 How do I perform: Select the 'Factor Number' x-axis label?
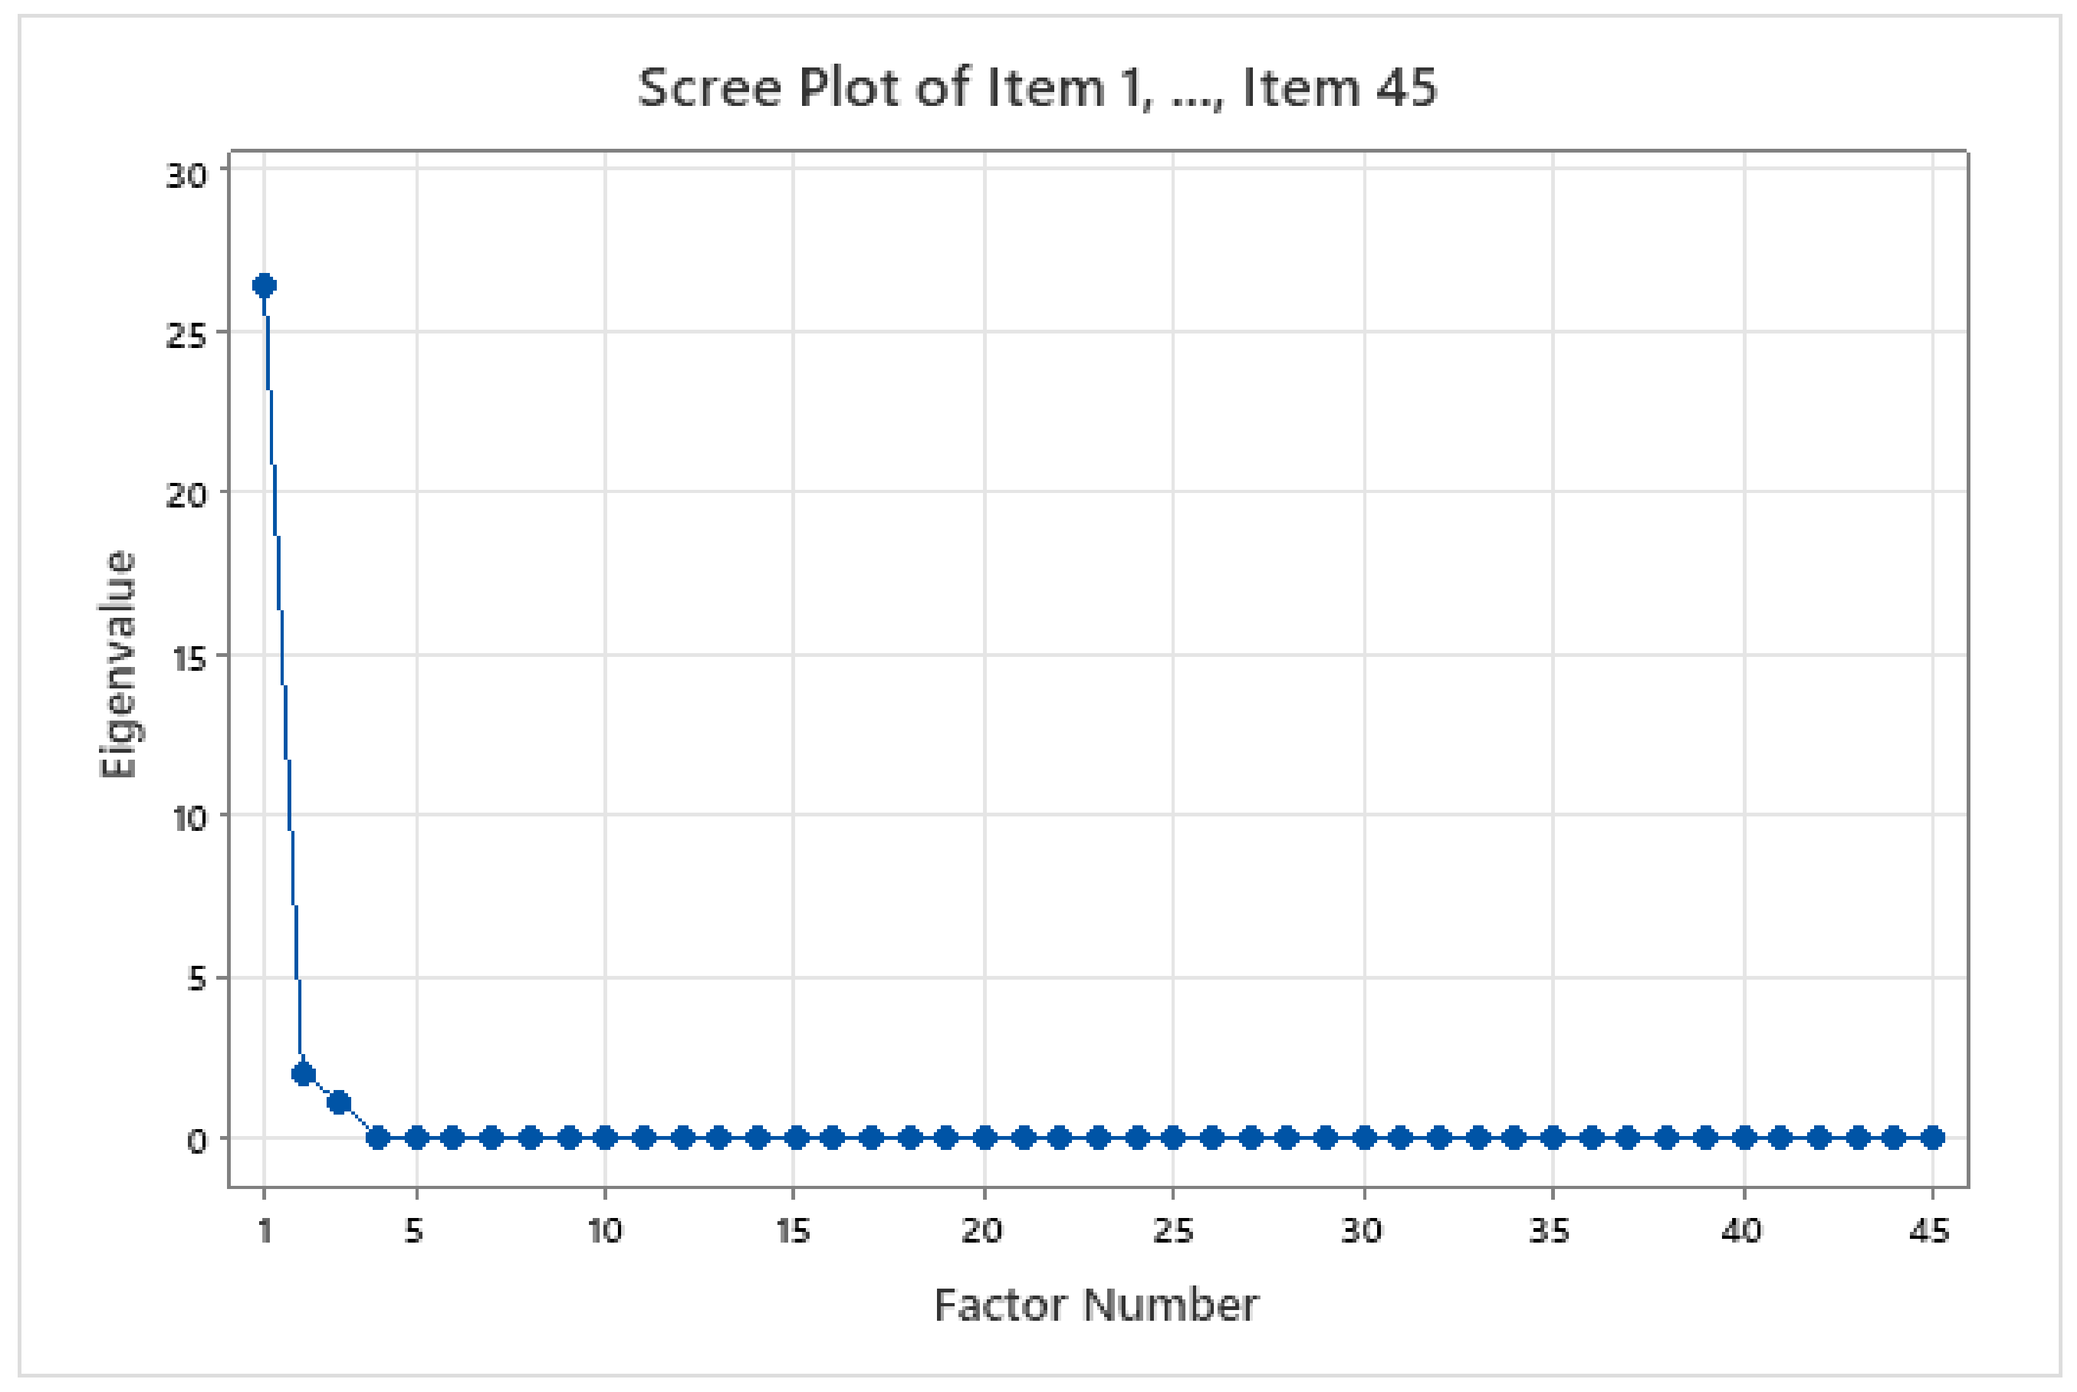pos(1096,1305)
